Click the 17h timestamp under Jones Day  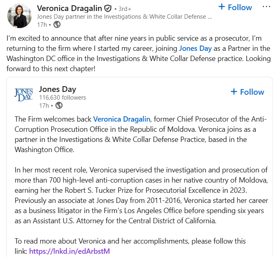click(44, 106)
